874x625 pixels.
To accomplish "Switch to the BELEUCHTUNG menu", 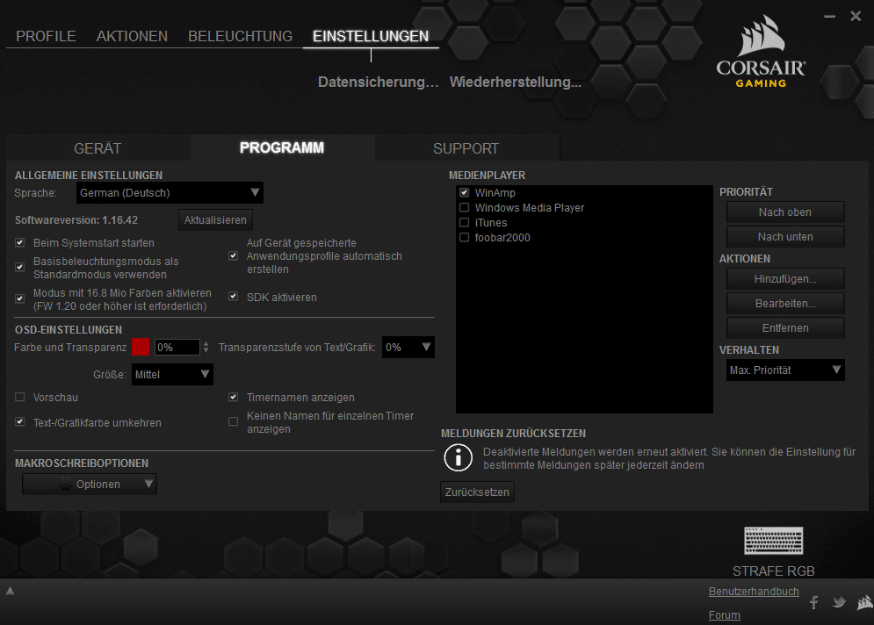I will (240, 36).
